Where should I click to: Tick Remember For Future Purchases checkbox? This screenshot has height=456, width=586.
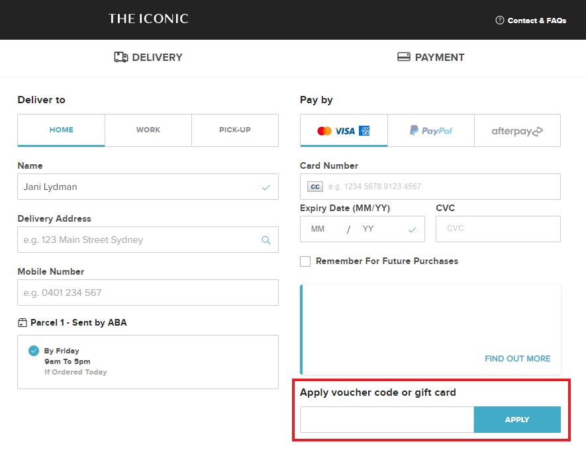click(305, 261)
